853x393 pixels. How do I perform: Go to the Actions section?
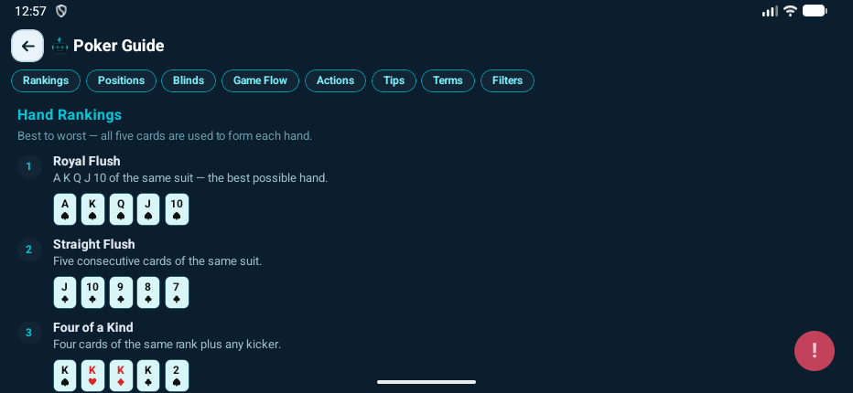(335, 80)
